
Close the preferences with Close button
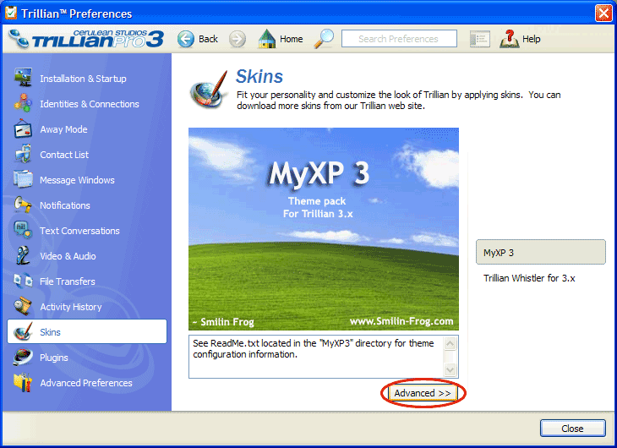tap(572, 429)
